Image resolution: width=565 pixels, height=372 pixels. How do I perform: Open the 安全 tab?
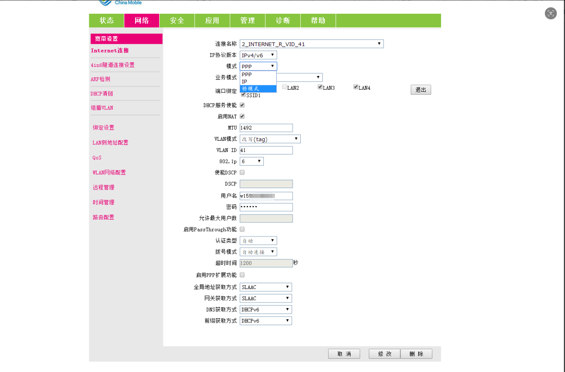click(177, 21)
